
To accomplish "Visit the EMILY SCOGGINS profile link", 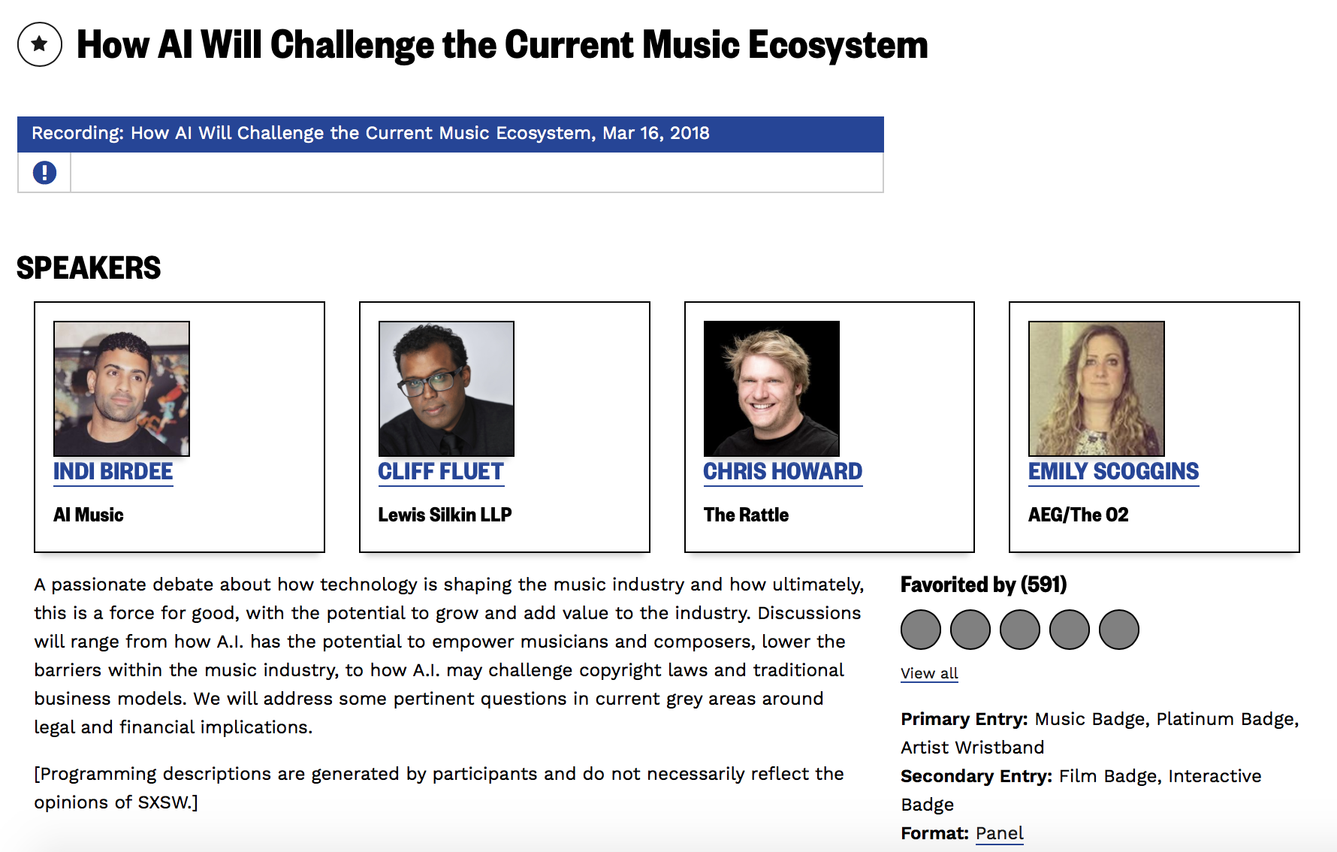I will pyautogui.click(x=1113, y=472).
